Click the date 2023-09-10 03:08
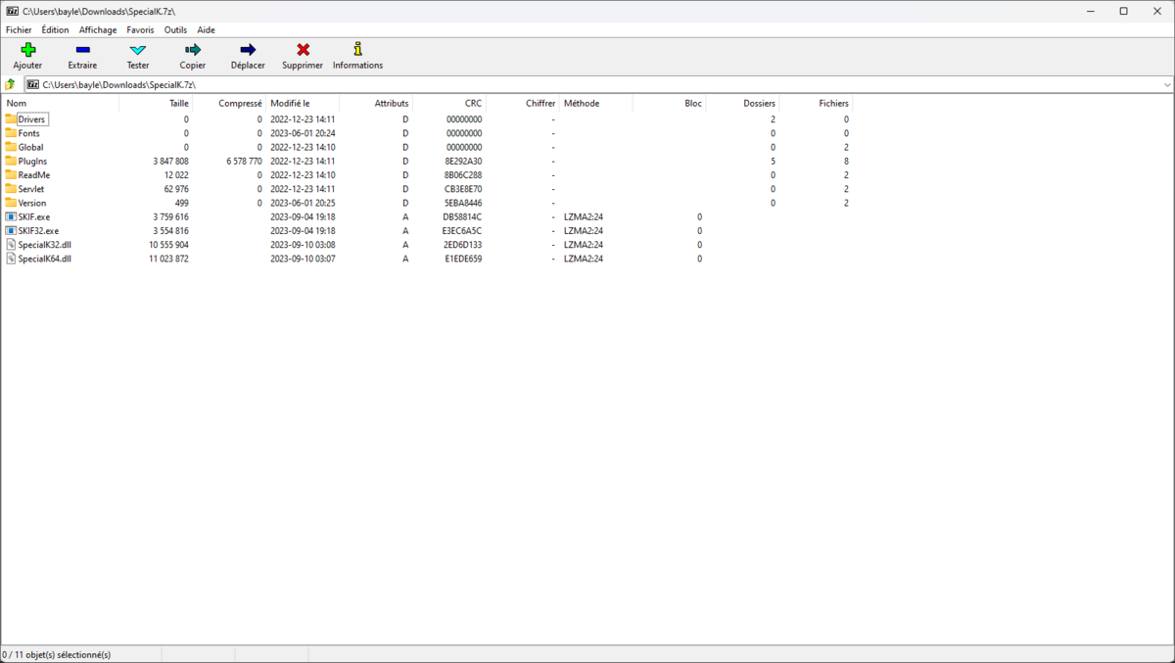1175x663 pixels. pyautogui.click(x=303, y=245)
